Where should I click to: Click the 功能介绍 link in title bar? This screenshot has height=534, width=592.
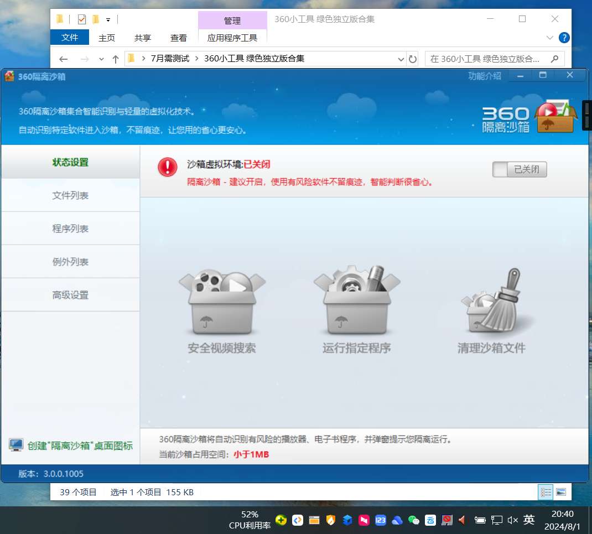484,76
